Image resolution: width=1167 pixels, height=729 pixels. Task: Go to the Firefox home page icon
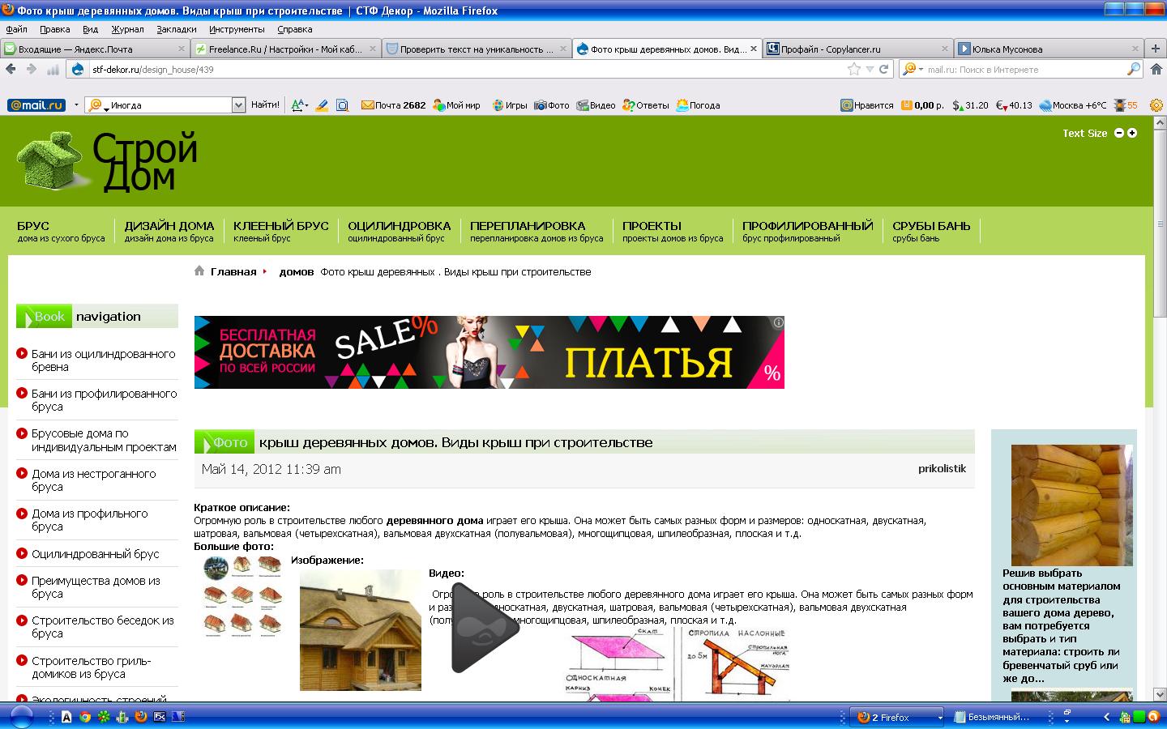[x=1156, y=70]
